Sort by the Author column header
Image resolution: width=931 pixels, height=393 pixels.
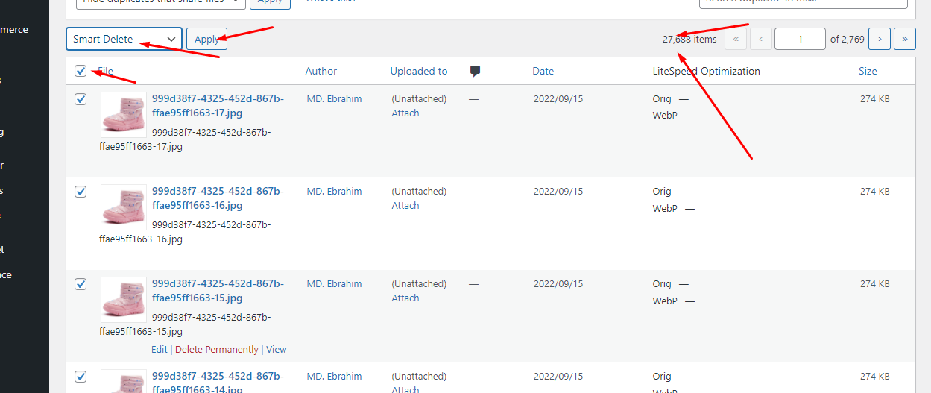point(321,71)
